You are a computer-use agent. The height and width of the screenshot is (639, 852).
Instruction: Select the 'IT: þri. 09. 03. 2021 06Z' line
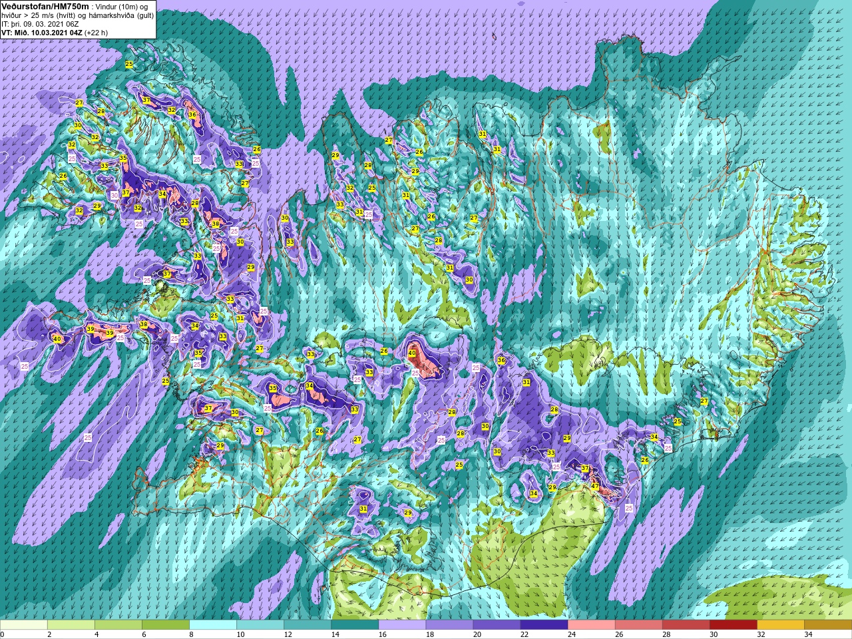pos(41,23)
